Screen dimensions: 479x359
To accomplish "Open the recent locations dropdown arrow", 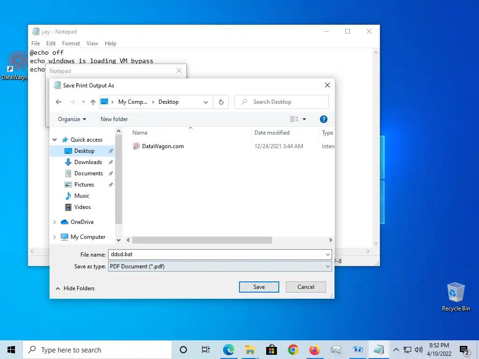I will point(83,102).
